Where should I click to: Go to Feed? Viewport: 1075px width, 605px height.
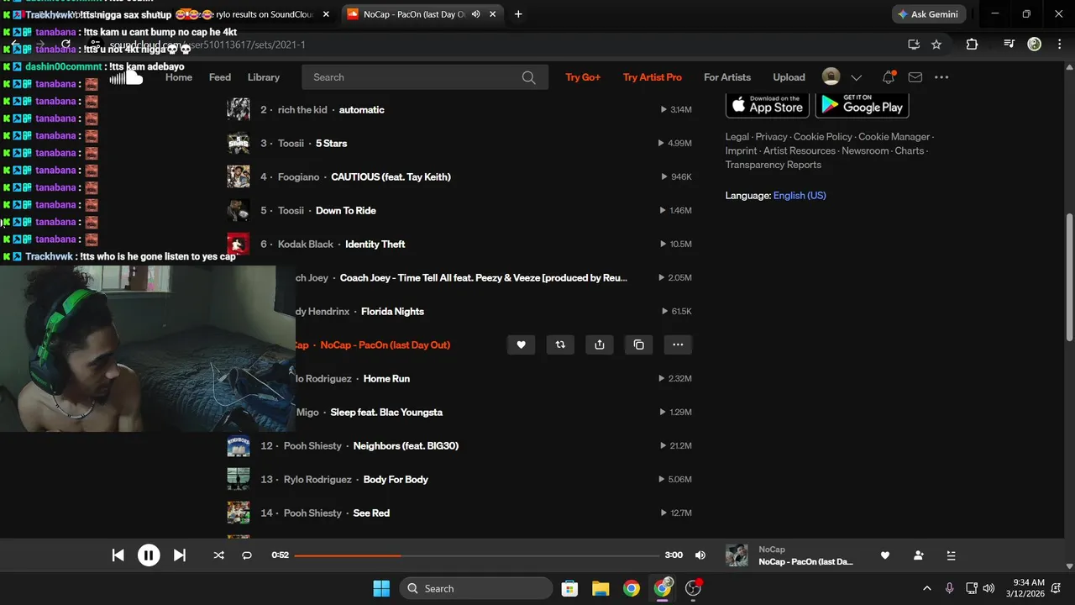[x=220, y=77]
